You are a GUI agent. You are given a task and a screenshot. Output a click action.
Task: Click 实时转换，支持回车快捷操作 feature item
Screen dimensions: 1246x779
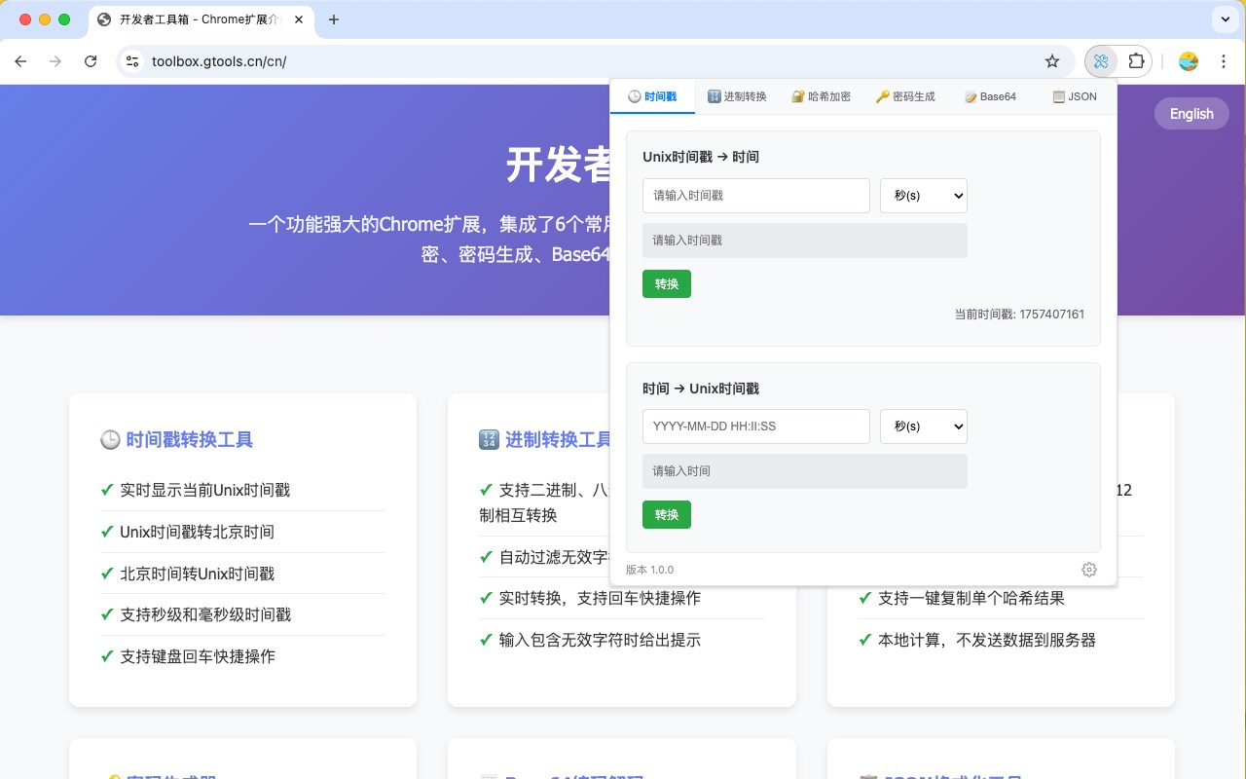click(622, 598)
